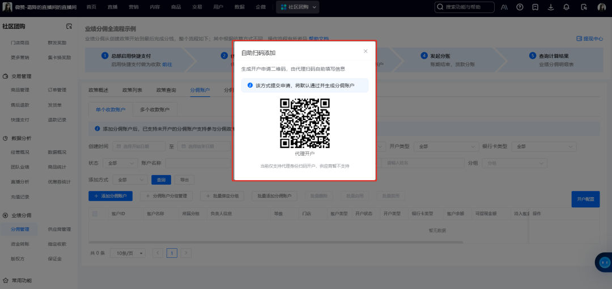The image size is (612, 289).
Task: Click the 开户配置 button
Action: 585,199
